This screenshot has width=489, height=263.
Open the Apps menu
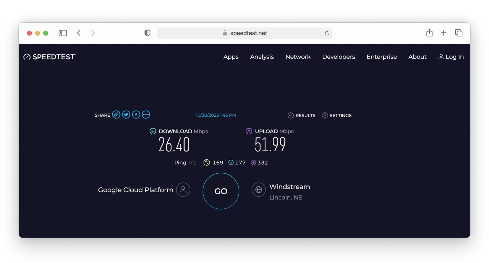point(231,57)
